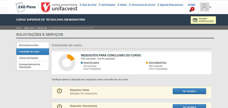Click Ver detalhes for Requisito: Documentos
Screen dimensions: 228x108
[189, 106]
